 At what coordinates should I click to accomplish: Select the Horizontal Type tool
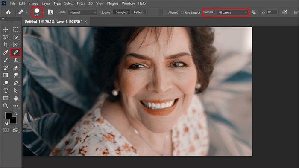pos(6,90)
